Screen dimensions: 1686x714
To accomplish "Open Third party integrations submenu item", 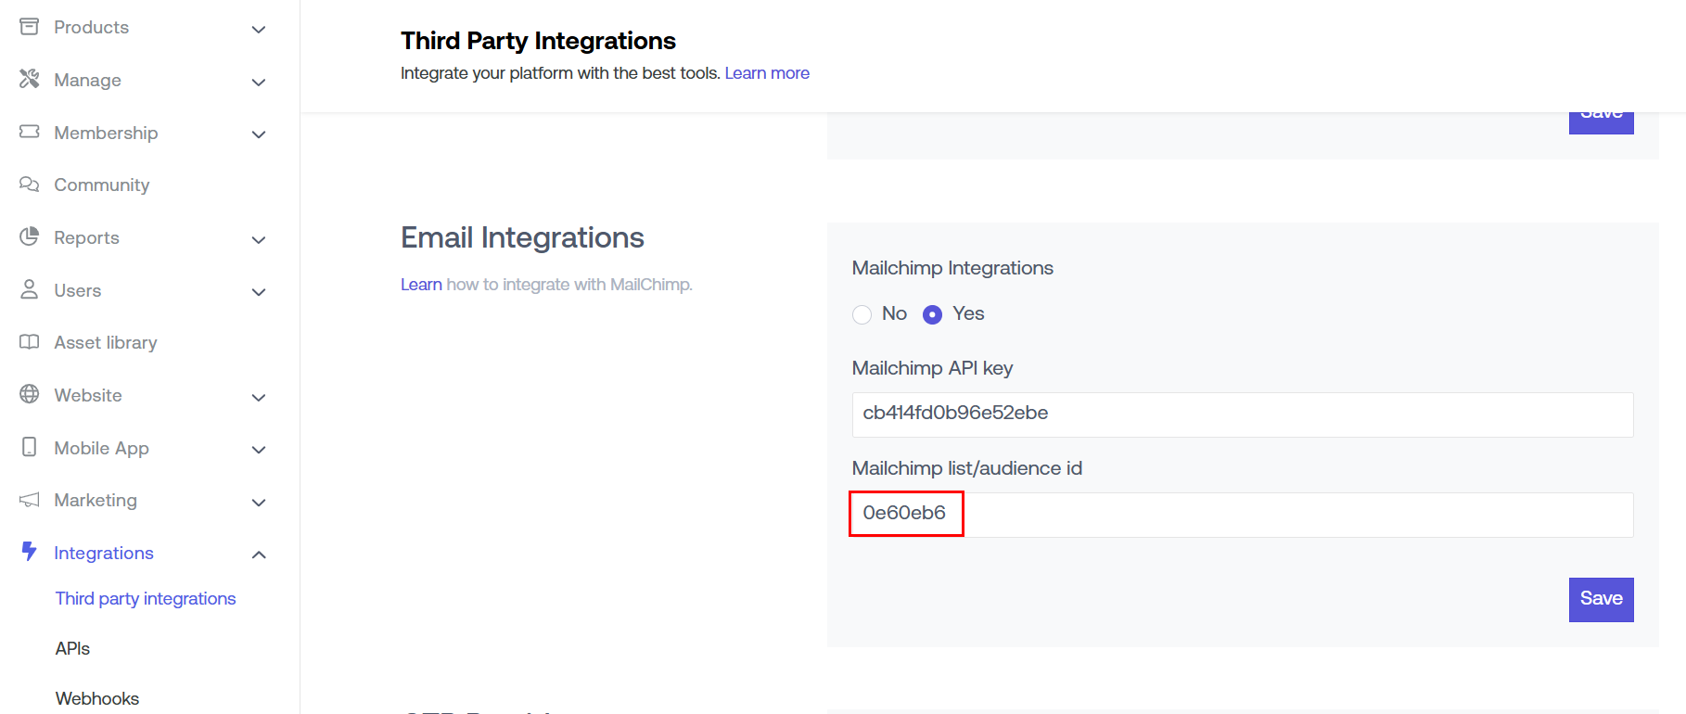I will click(x=146, y=599).
